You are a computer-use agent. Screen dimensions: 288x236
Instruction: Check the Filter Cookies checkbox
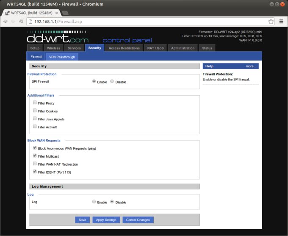[x=35, y=110]
